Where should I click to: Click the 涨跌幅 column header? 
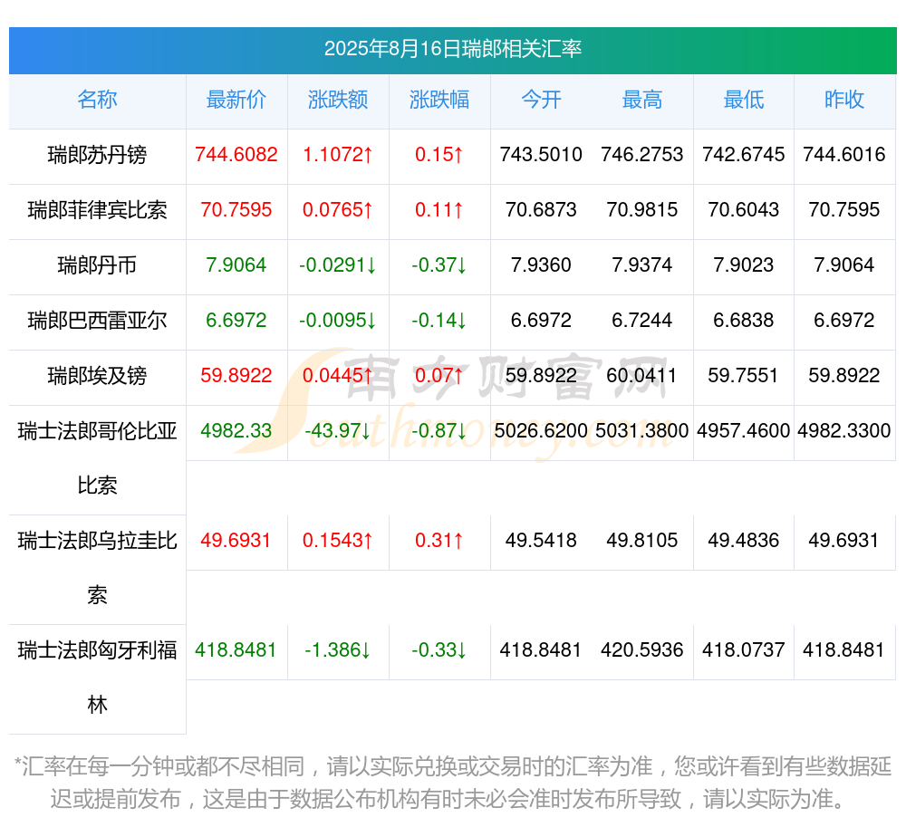click(439, 100)
